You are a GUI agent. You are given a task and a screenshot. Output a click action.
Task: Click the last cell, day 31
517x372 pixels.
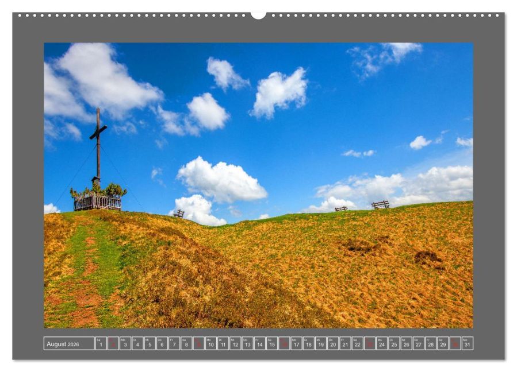click(x=467, y=343)
